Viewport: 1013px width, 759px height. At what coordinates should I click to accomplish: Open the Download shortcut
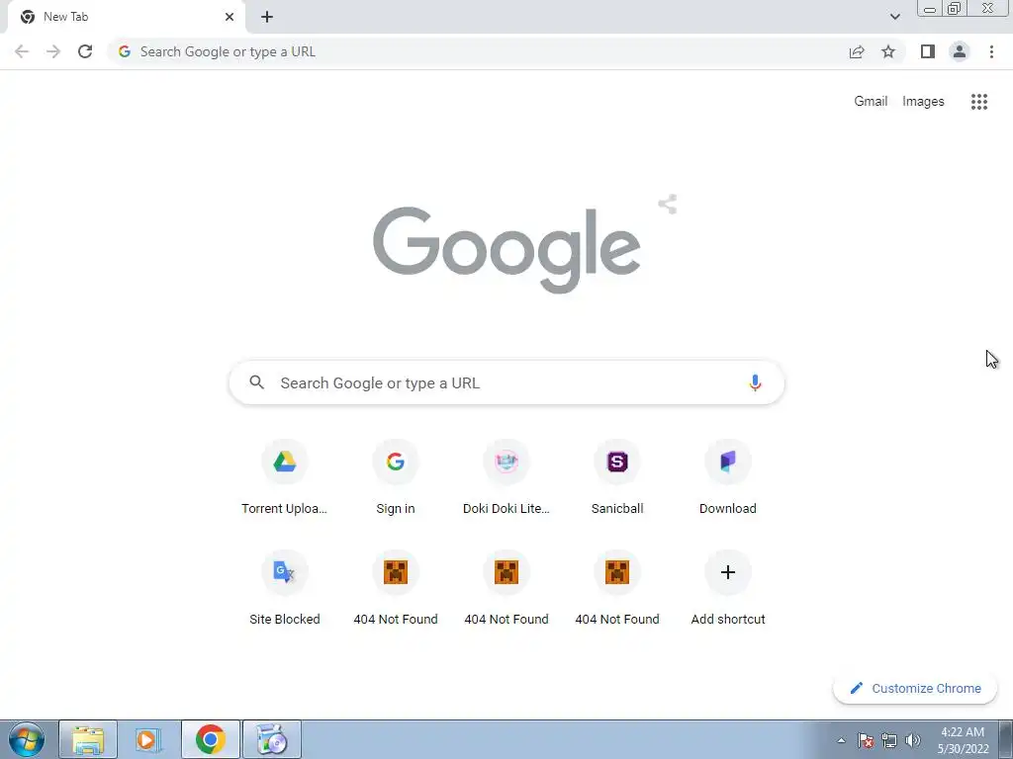tap(728, 477)
